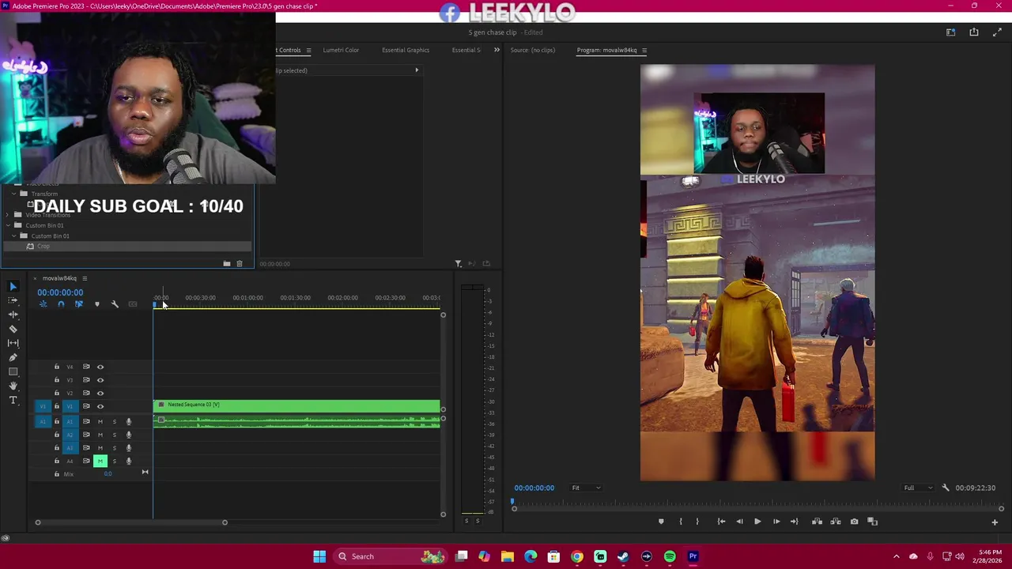Toggle lock on V3 track
The image size is (1012, 569).
tap(56, 380)
